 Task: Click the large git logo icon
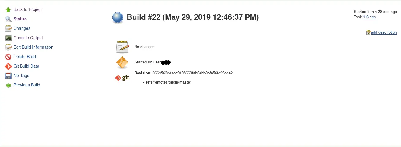[122, 78]
